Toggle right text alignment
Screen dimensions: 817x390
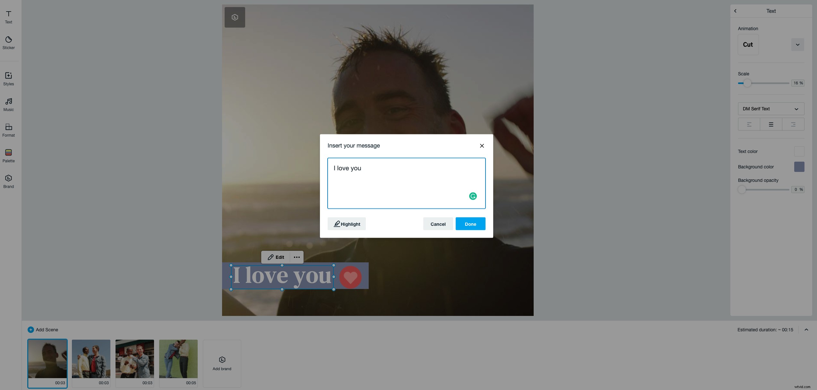794,124
